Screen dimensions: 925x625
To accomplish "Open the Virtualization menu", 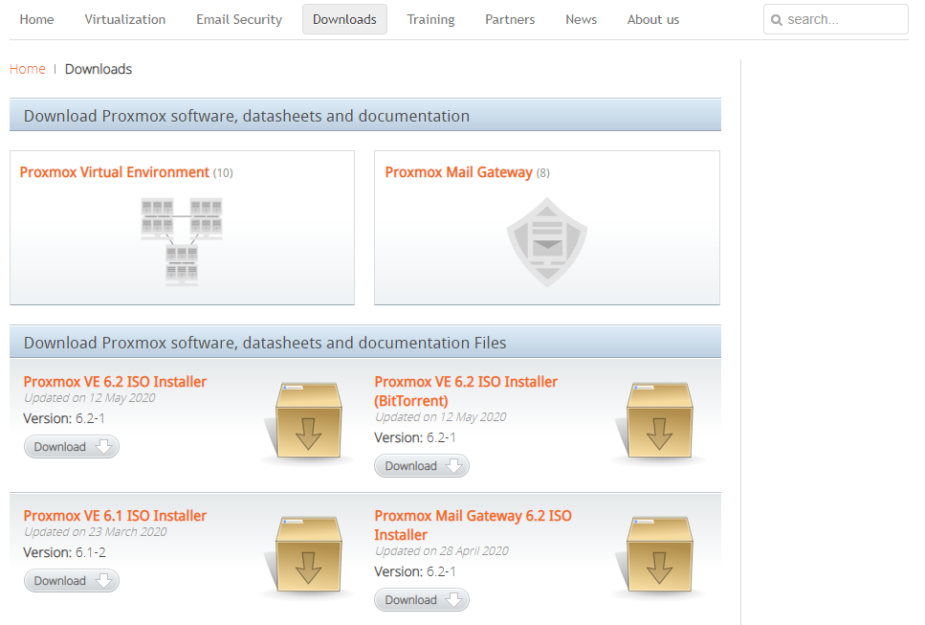I will point(125,19).
